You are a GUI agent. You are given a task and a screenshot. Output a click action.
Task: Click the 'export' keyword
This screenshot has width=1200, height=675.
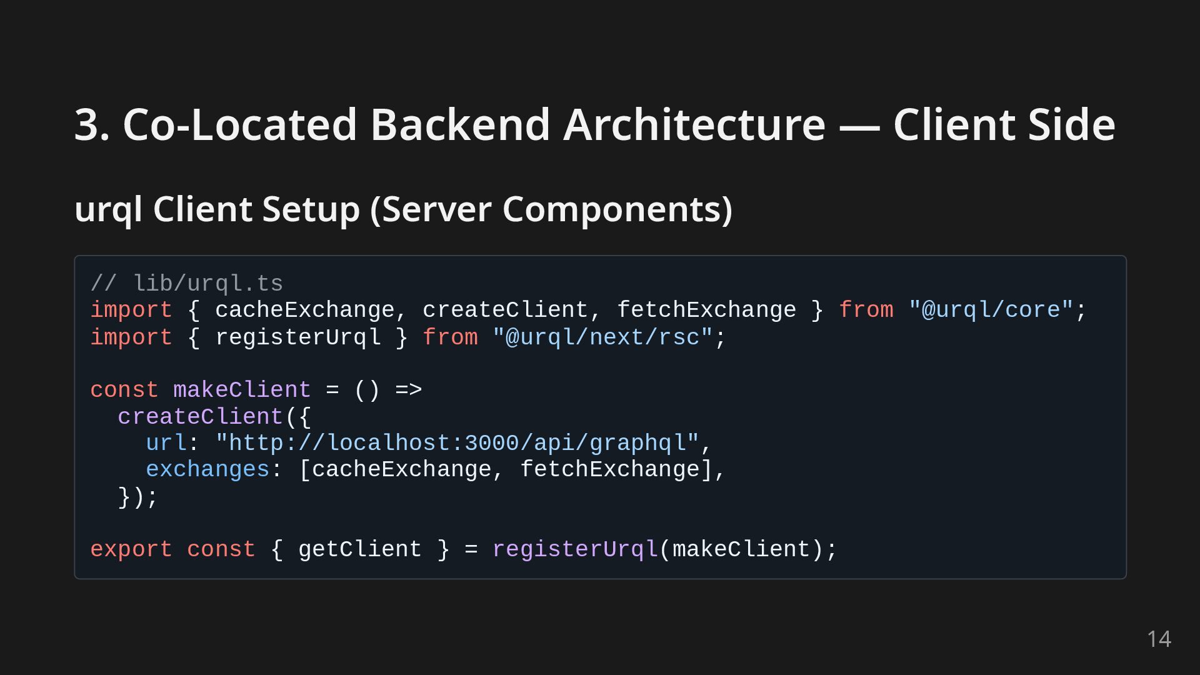(131, 549)
